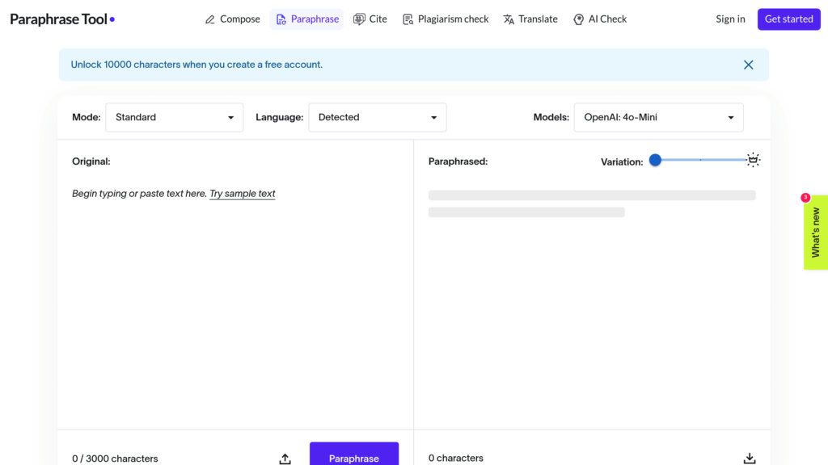Click the Get started button
828x465 pixels.
(x=788, y=19)
